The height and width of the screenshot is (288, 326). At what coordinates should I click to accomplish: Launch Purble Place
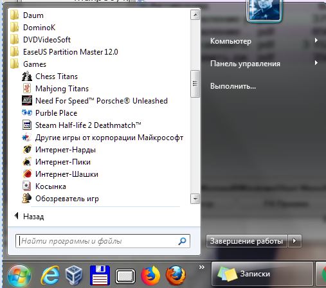click(50, 113)
